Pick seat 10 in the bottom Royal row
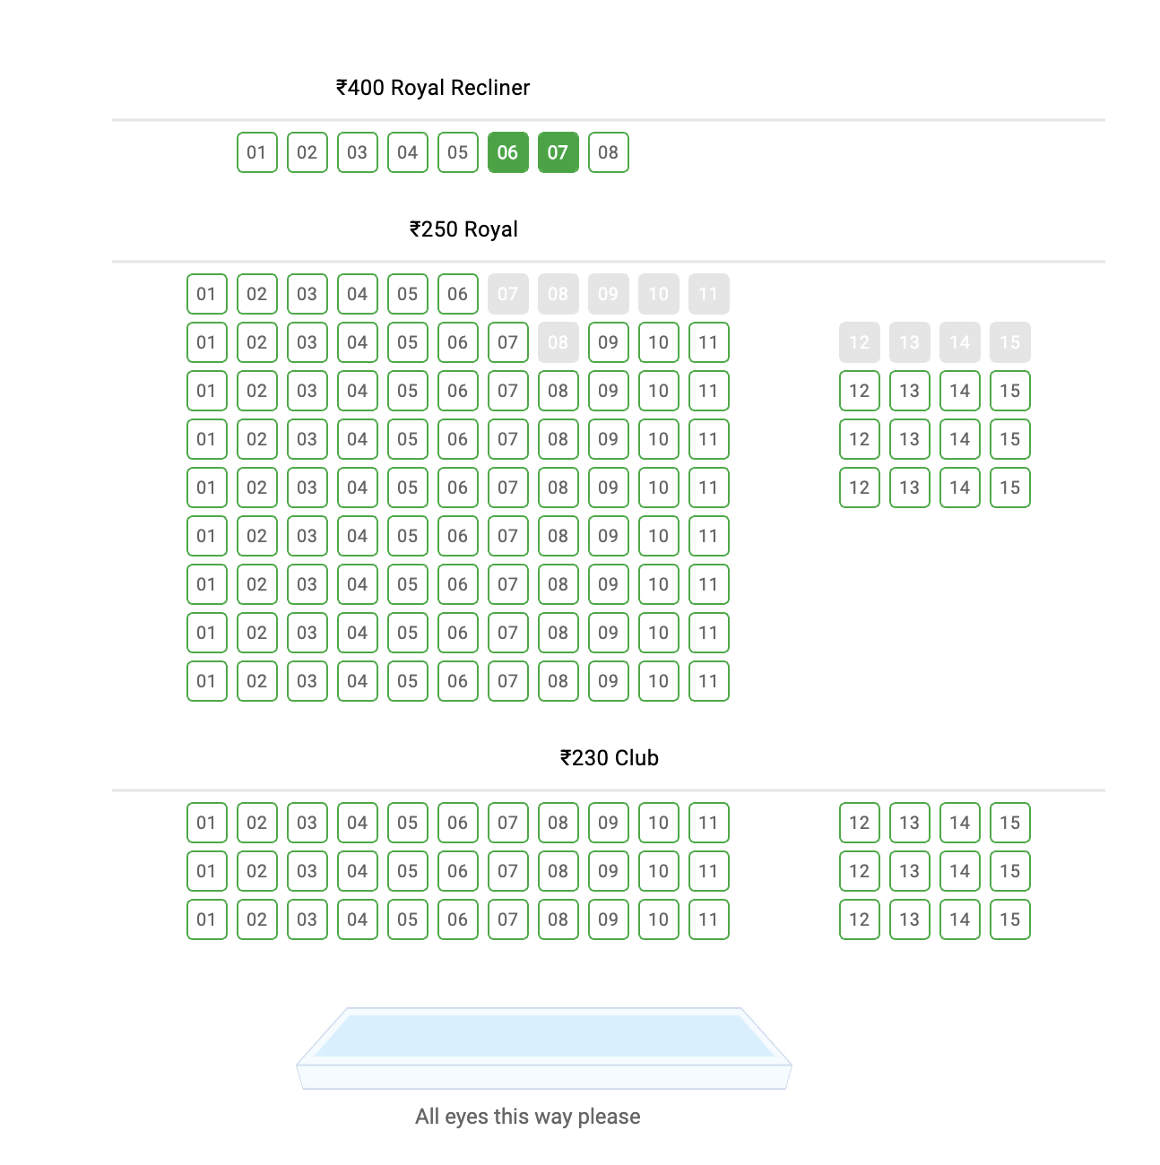1160x1165 pixels. pyautogui.click(x=658, y=681)
